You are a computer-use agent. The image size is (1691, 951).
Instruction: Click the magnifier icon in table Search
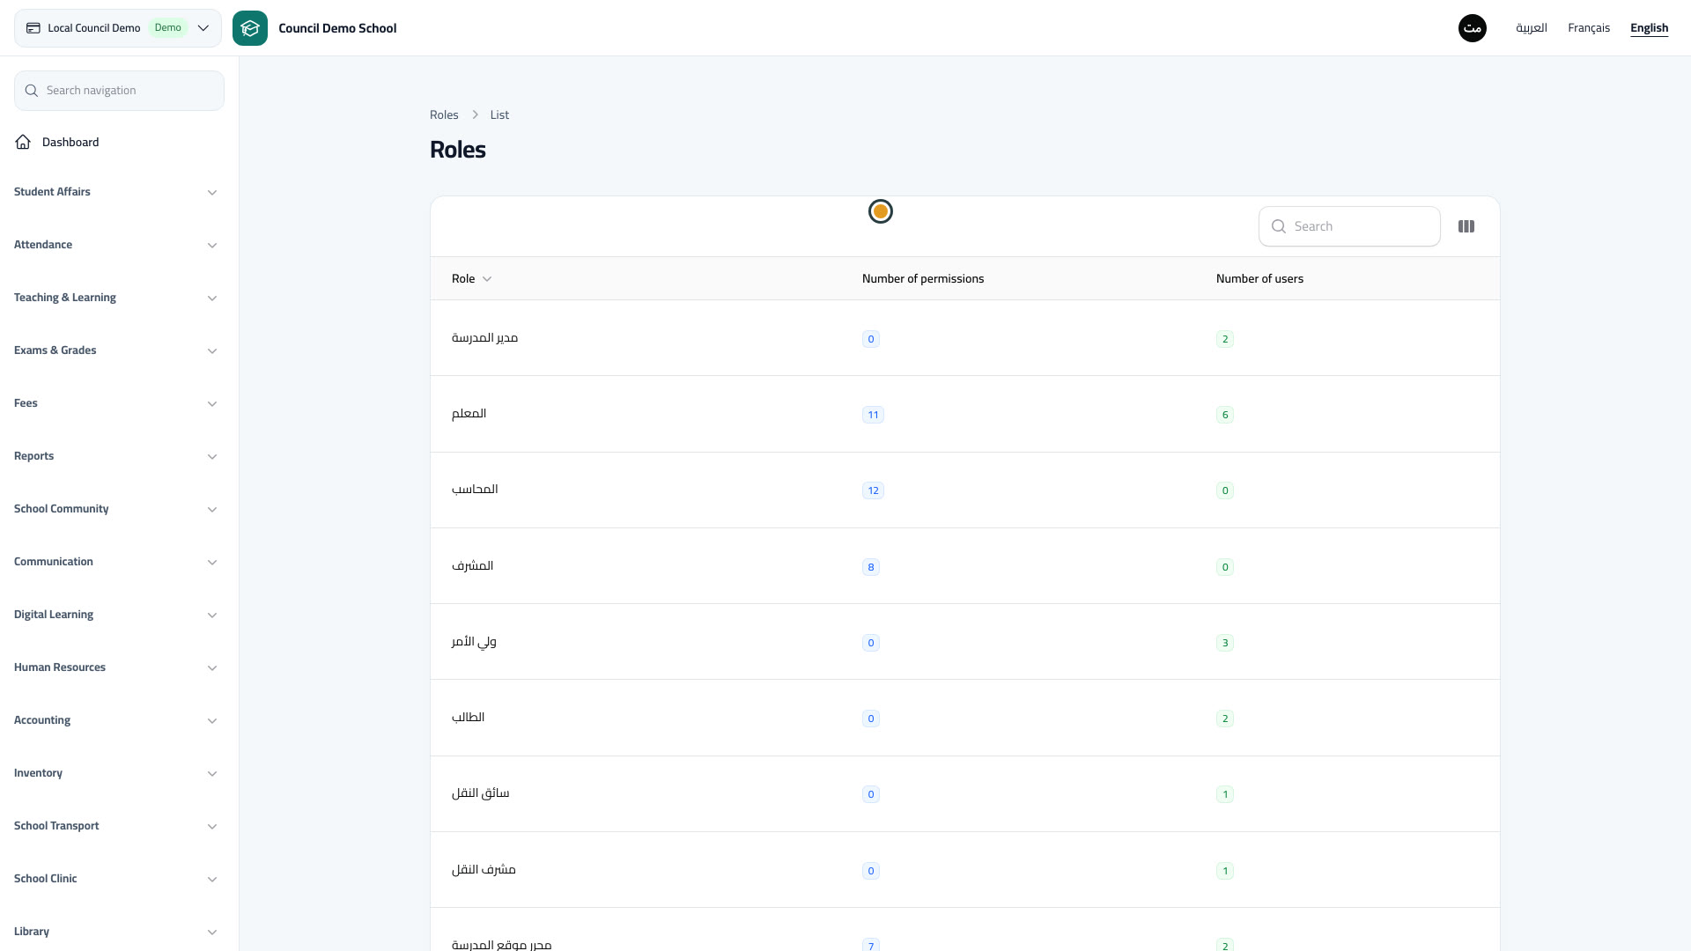coord(1279,226)
